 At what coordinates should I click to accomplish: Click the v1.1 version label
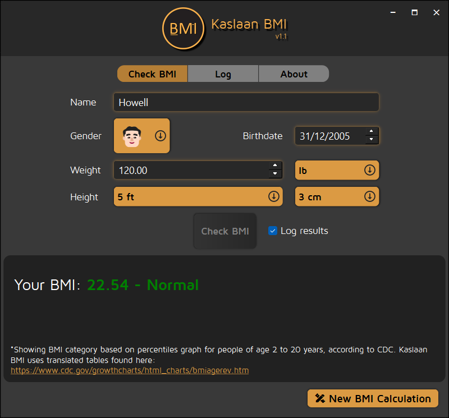point(281,36)
